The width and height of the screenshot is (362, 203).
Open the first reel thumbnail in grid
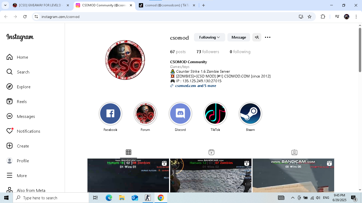[x=128, y=175]
